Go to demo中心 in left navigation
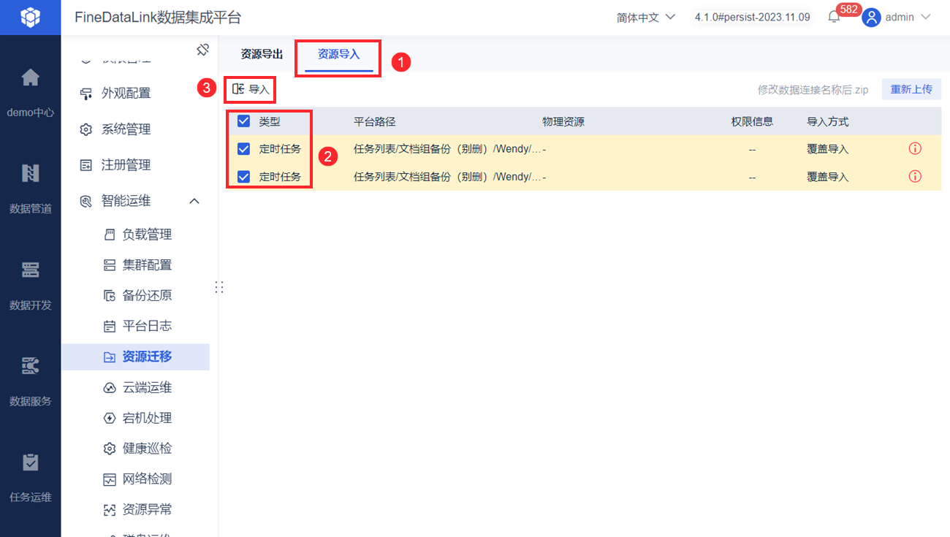Image resolution: width=950 pixels, height=537 pixels. [x=30, y=91]
